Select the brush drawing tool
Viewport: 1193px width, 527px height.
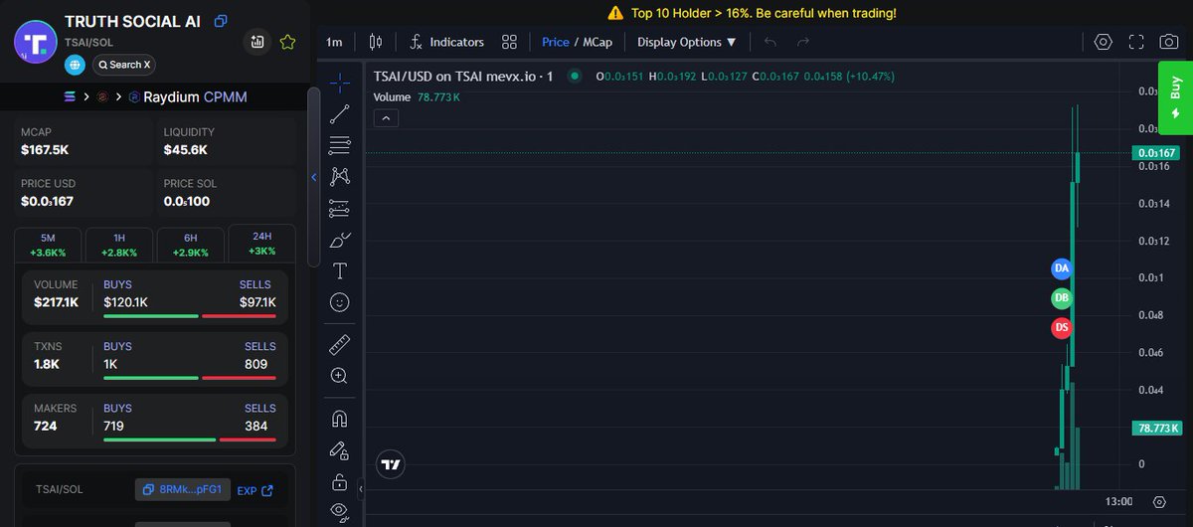(339, 240)
